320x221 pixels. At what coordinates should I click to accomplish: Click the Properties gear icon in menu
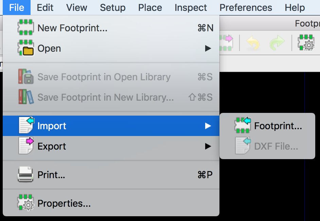26,203
